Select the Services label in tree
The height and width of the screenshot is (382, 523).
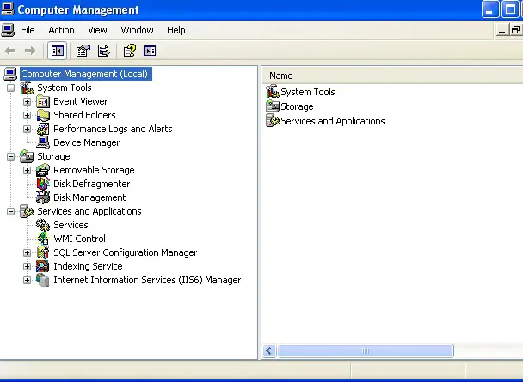[x=71, y=225]
